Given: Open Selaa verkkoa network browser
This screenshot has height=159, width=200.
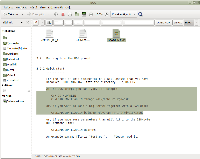Looking at the screenshot, I should tap(14, 101).
